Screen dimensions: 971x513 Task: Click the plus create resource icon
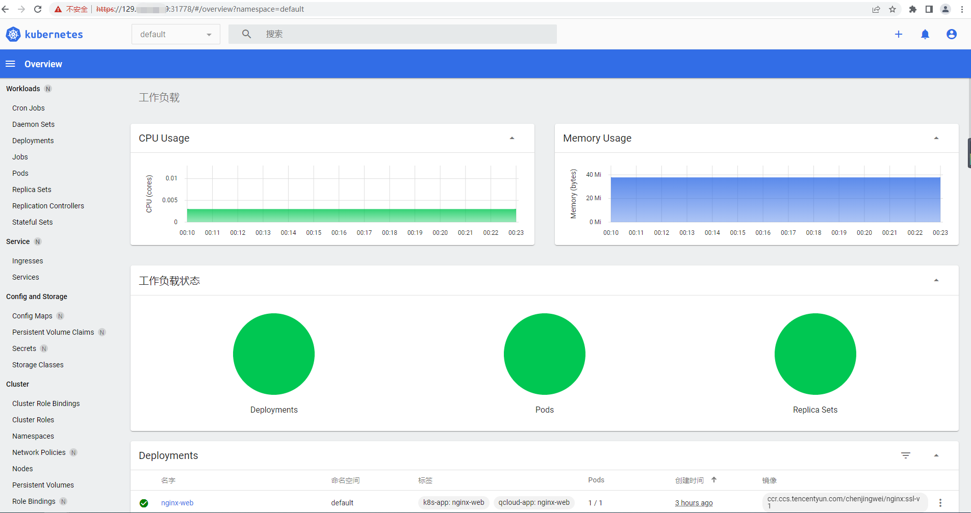tap(899, 34)
